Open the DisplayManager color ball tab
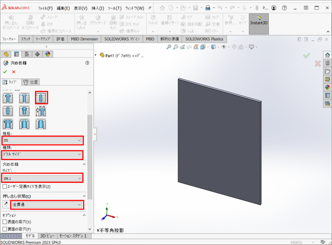Image resolution: width=332 pixels, height=245 pixels. (x=48, y=54)
